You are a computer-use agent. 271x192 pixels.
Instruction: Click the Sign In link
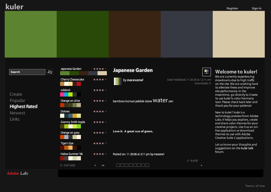[x=256, y=8]
